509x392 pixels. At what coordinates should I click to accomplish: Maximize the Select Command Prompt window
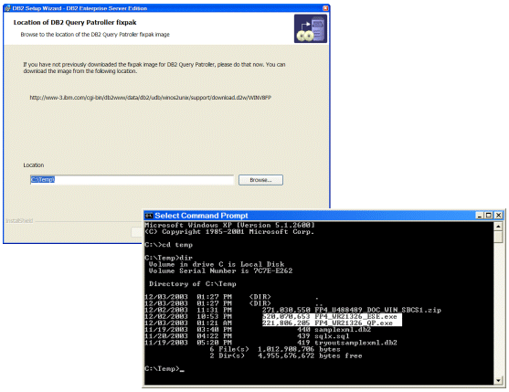(489, 215)
